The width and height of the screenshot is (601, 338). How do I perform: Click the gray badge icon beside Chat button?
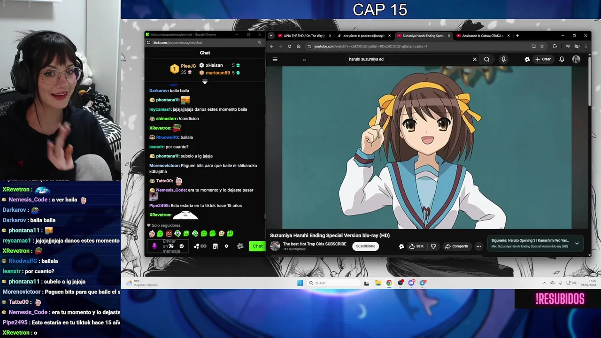click(240, 246)
